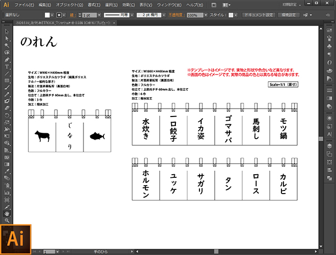Open the 表示(V) menu

pos(146,5)
